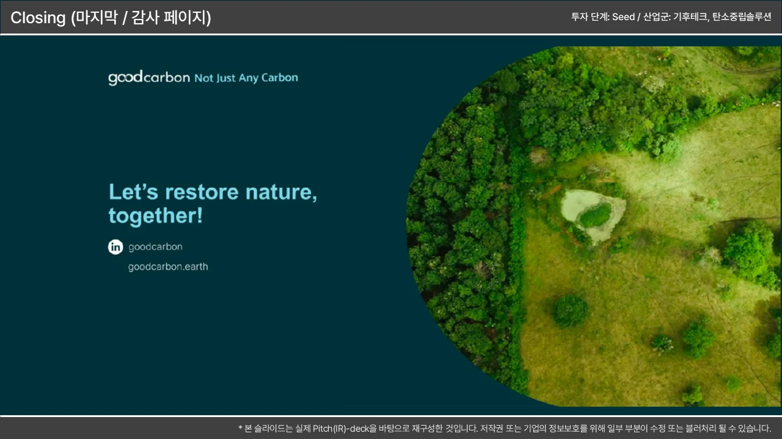Open the goodcarbon.earth website link

[168, 267]
